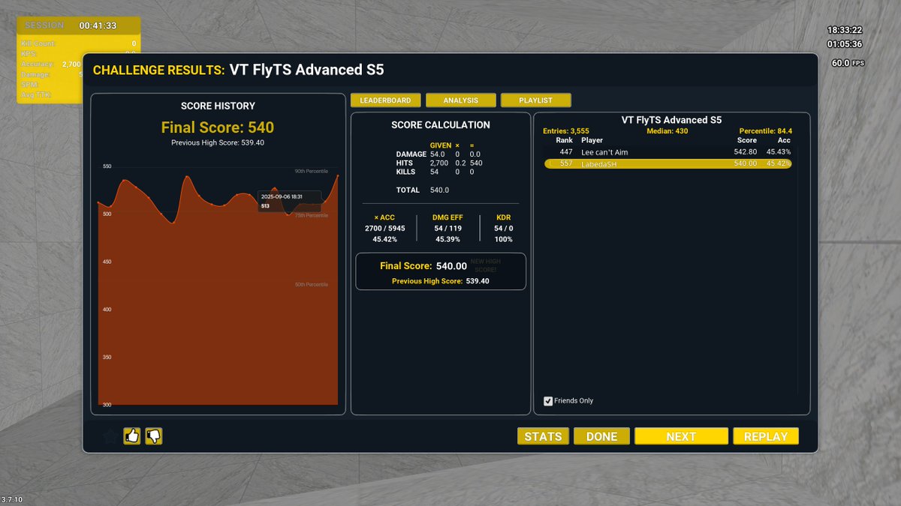Image resolution: width=901 pixels, height=506 pixels.
Task: Give the run a thumbs down
Action: coord(153,435)
